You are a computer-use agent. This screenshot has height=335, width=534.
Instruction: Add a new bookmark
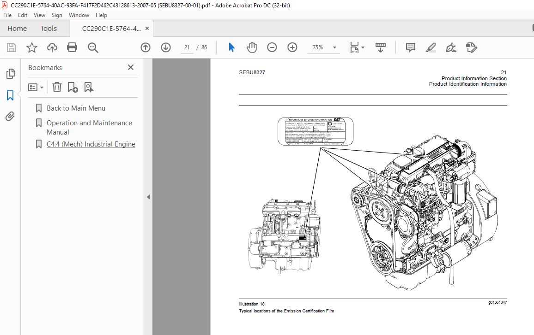click(x=73, y=87)
